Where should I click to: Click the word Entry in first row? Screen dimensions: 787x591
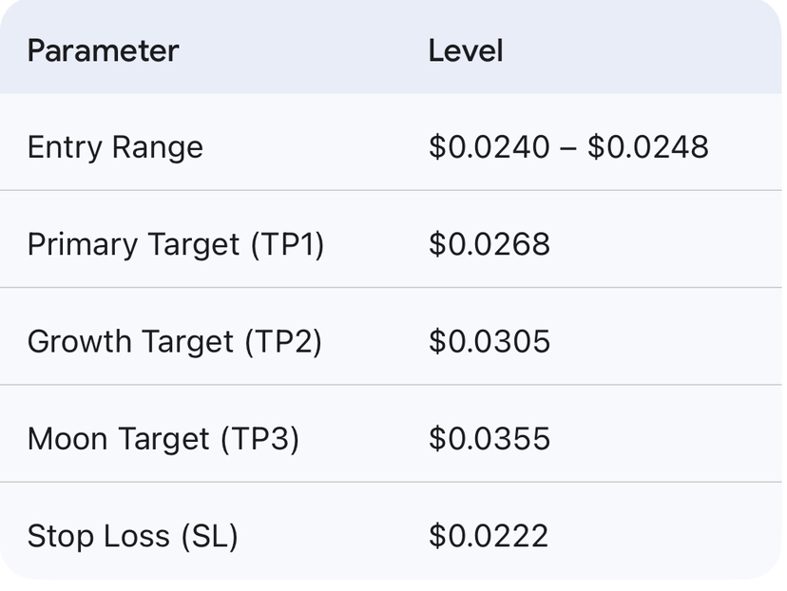pyautogui.click(x=65, y=147)
